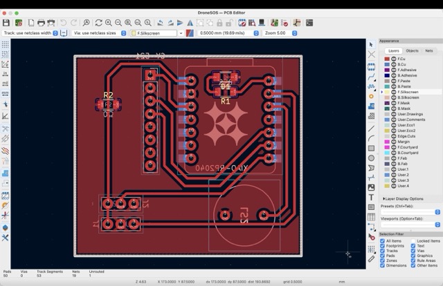Open Board Setup icon in toolbar
The height and width of the screenshot is (286, 443).
pyautogui.click(x=19, y=23)
